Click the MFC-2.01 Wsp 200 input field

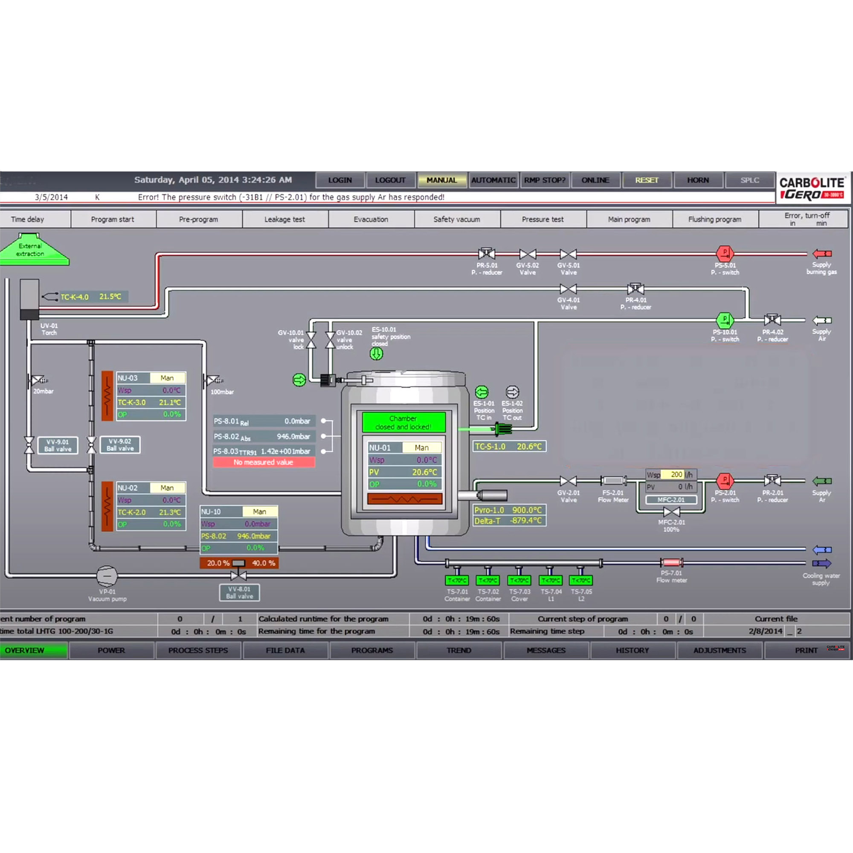(672, 475)
